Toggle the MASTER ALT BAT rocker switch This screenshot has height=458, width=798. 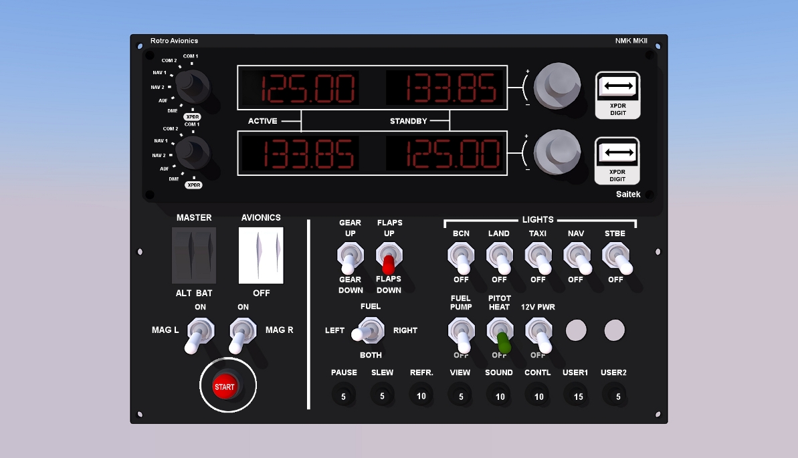(x=194, y=255)
